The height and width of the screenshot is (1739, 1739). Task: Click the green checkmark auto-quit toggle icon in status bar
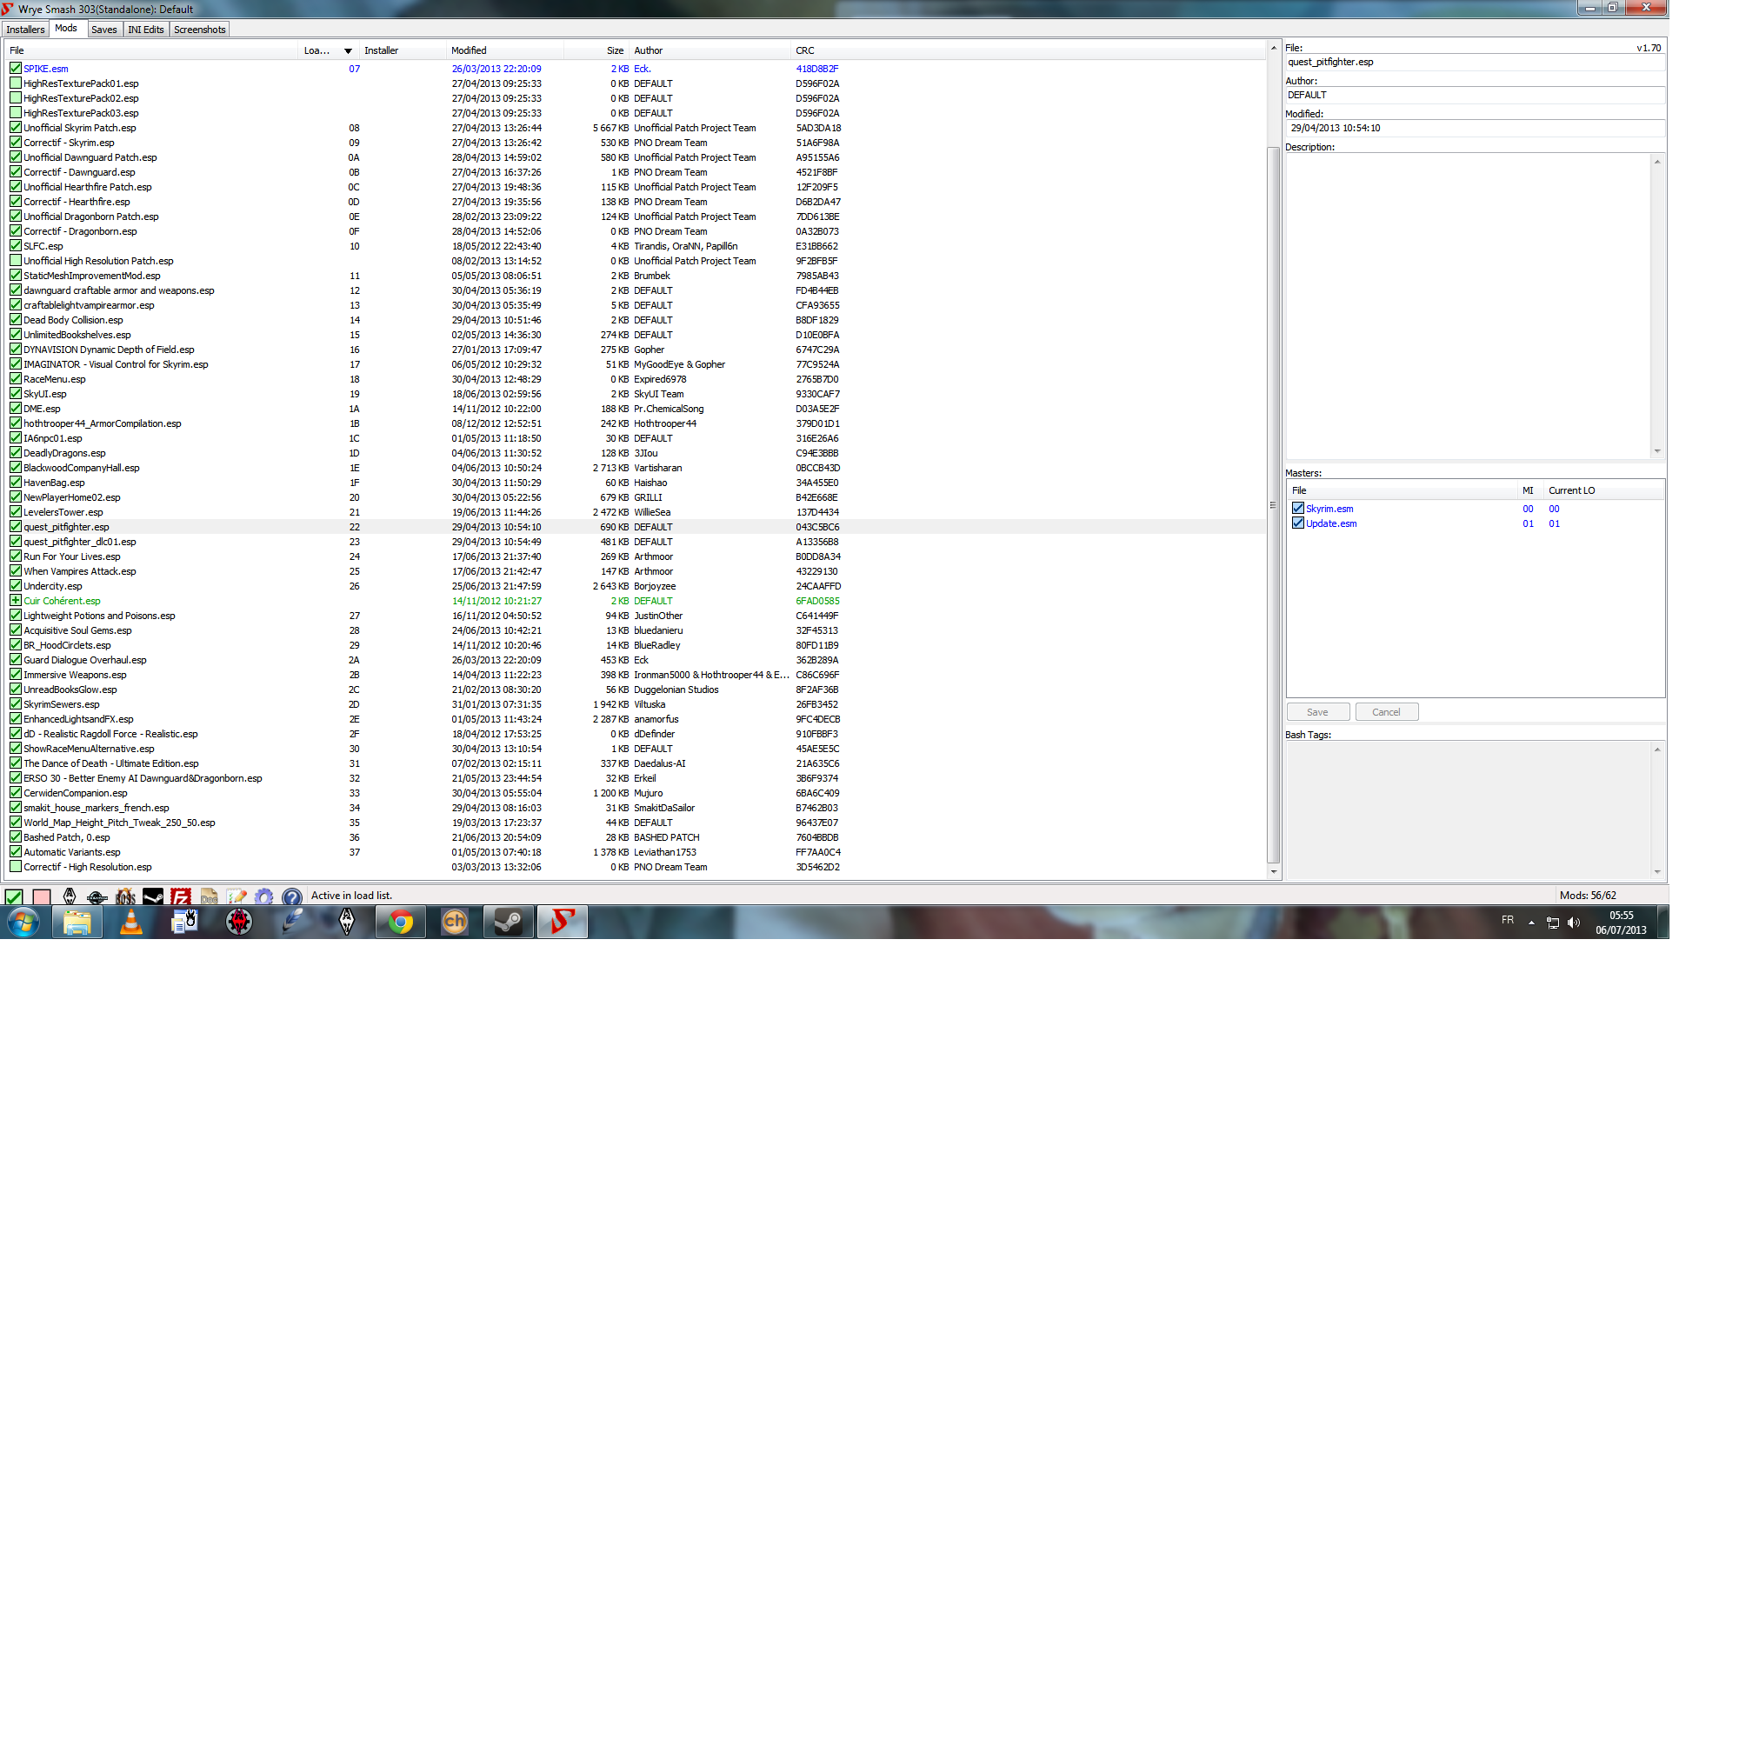(x=14, y=896)
